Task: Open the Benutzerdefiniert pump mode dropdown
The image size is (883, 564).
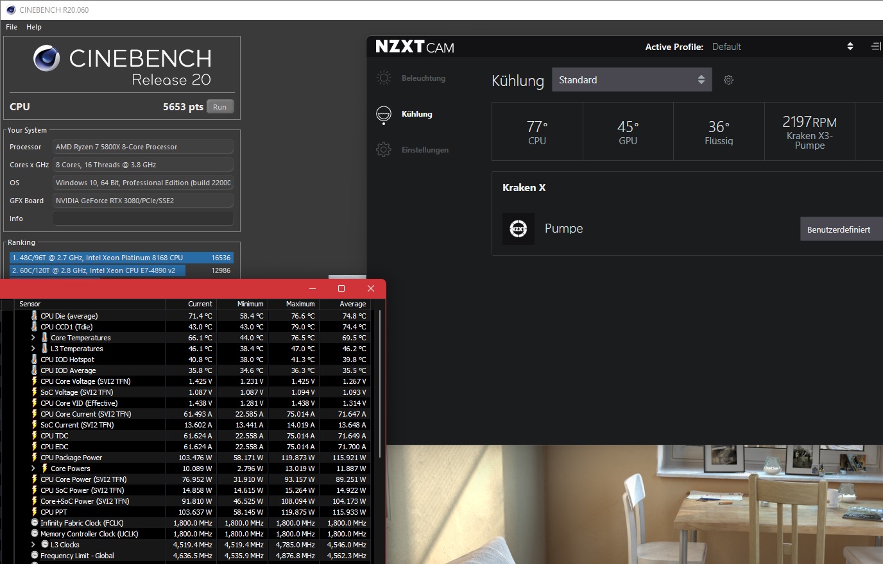Action: pos(841,229)
